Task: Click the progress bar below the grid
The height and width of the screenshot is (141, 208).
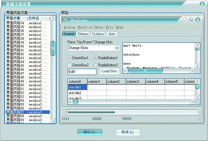Action: pyautogui.click(x=132, y=112)
